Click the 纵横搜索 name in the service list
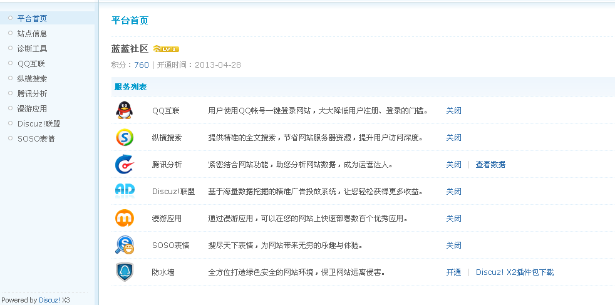This screenshot has height=305, width=615. [x=167, y=138]
